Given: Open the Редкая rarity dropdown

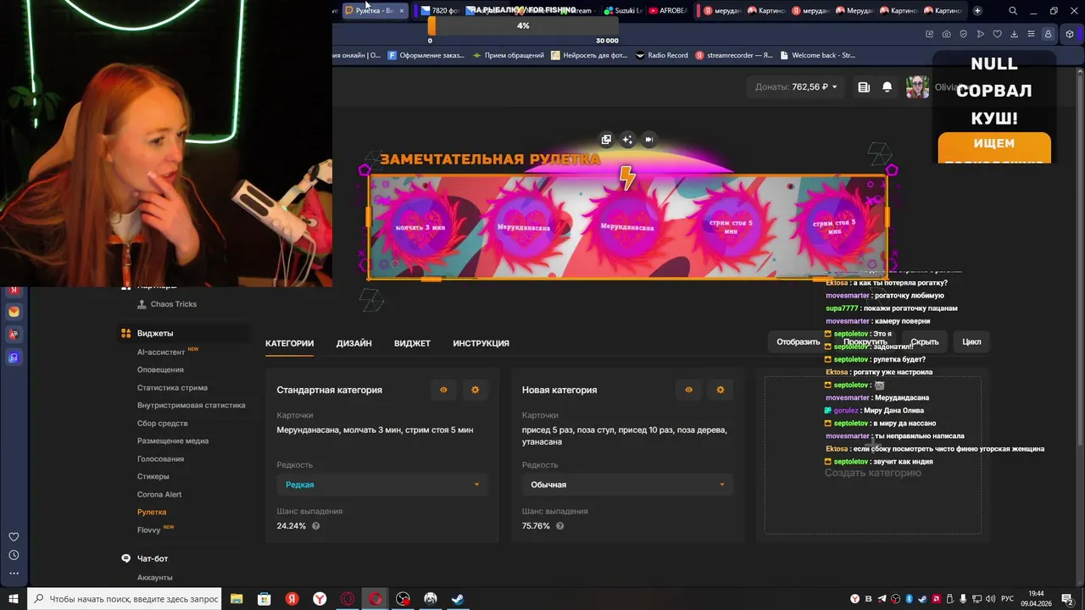Looking at the screenshot, I should [381, 485].
